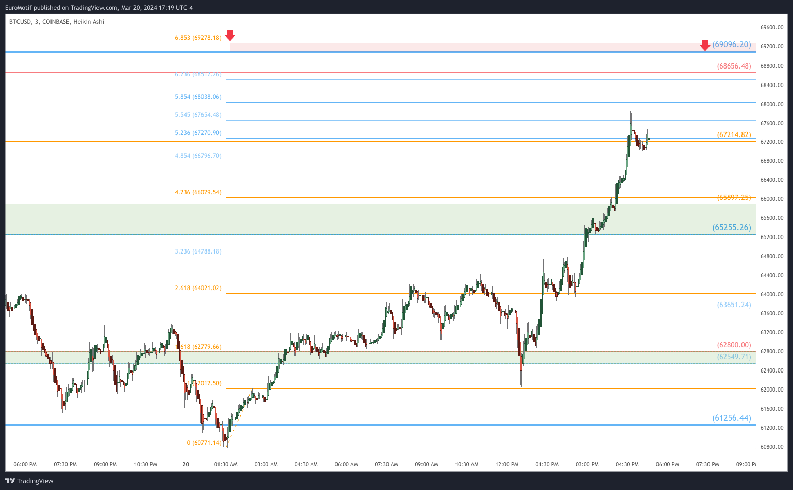Select the 0 (60771.14) Fibonacci label
793x490 pixels.
point(204,443)
